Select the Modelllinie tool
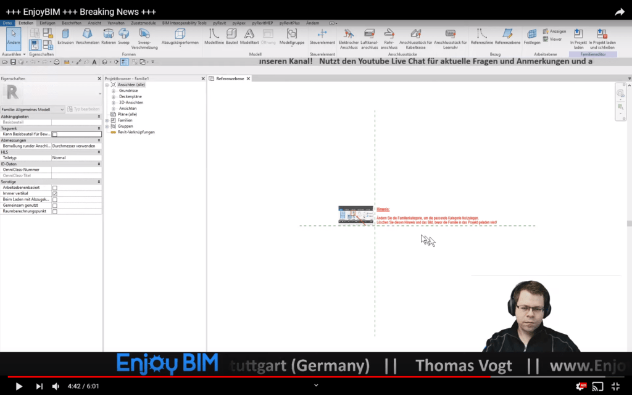 pos(214,36)
